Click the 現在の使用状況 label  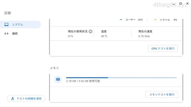tap(78, 31)
